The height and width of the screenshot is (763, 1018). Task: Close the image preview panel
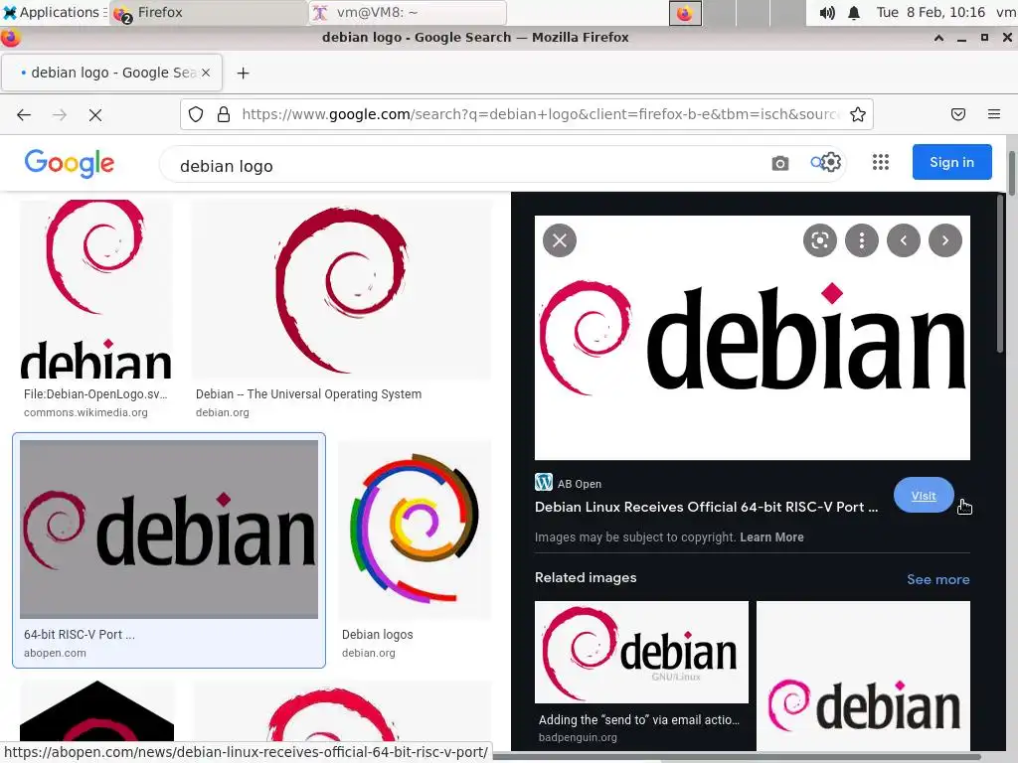(x=560, y=240)
